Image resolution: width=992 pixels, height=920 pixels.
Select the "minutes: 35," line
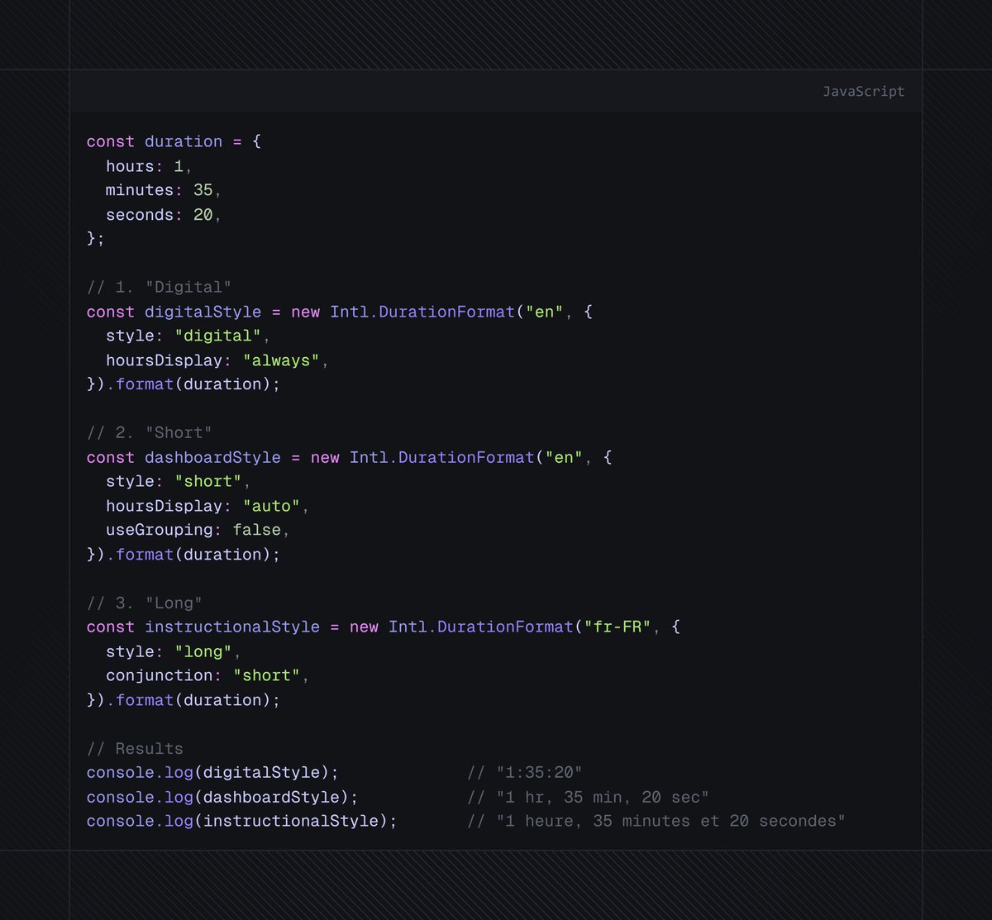164,190
